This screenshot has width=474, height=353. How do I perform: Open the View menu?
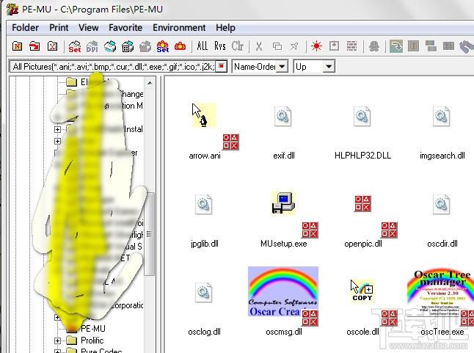(x=88, y=28)
